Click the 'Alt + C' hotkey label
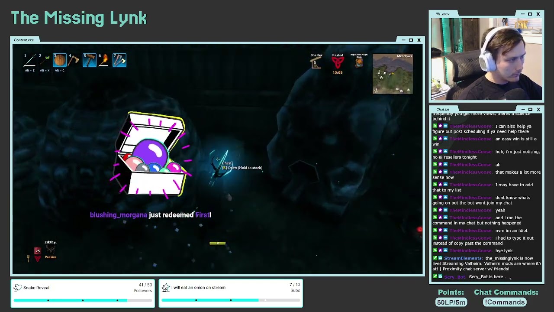554x312 pixels. coord(60,70)
